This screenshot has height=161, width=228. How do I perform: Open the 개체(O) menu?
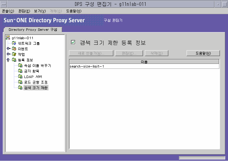56,11
